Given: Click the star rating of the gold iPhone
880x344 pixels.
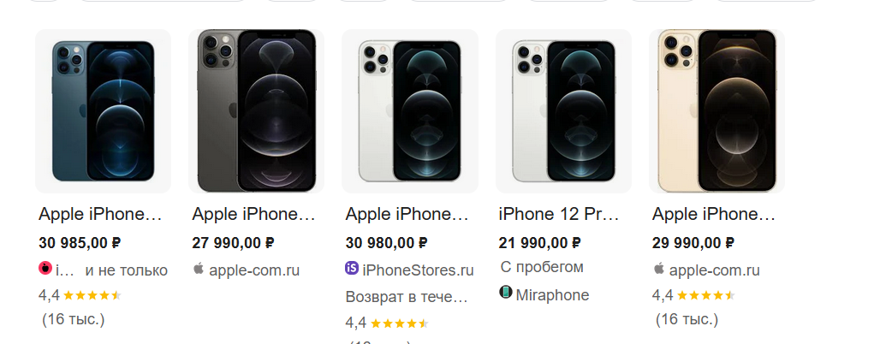Looking at the screenshot, I should point(706,296).
